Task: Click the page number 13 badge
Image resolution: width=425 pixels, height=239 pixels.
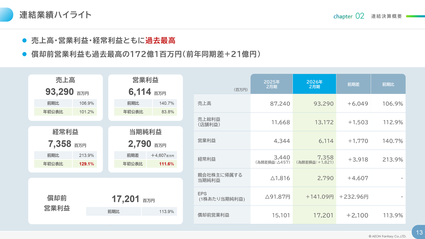Action: (x=419, y=232)
